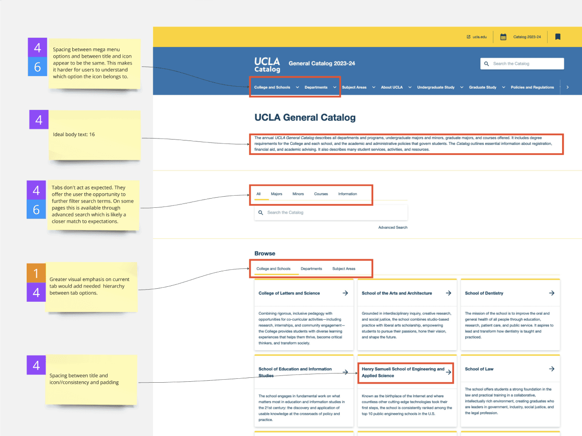Select the Courses search tab
This screenshot has width=582, height=436.
(321, 194)
